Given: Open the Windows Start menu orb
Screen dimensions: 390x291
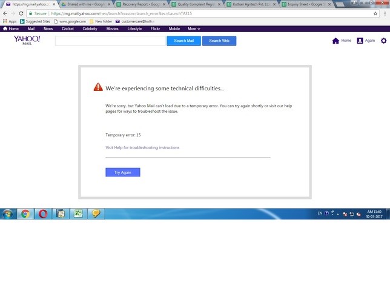Looking at the screenshot, I should pyautogui.click(x=7, y=214).
